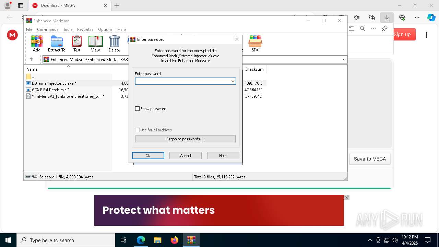Open Edge Settings and more menu

tap(417, 17)
